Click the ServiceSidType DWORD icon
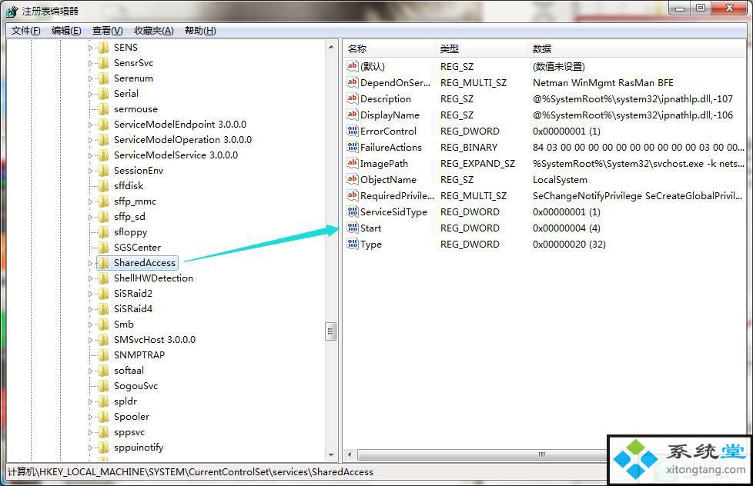Viewport: 753px width, 486px height. click(x=353, y=211)
